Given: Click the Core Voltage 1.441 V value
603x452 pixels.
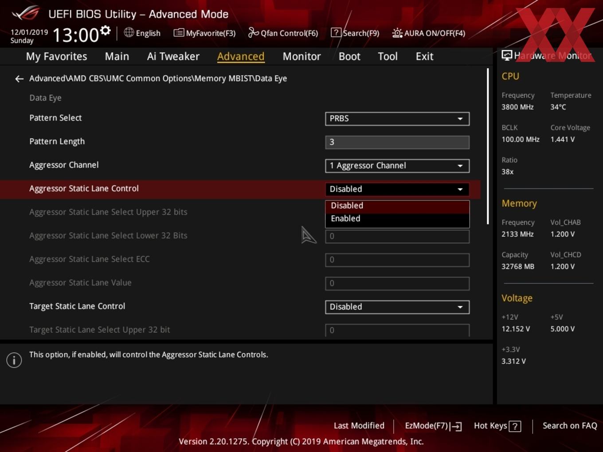Looking at the screenshot, I should (562, 139).
